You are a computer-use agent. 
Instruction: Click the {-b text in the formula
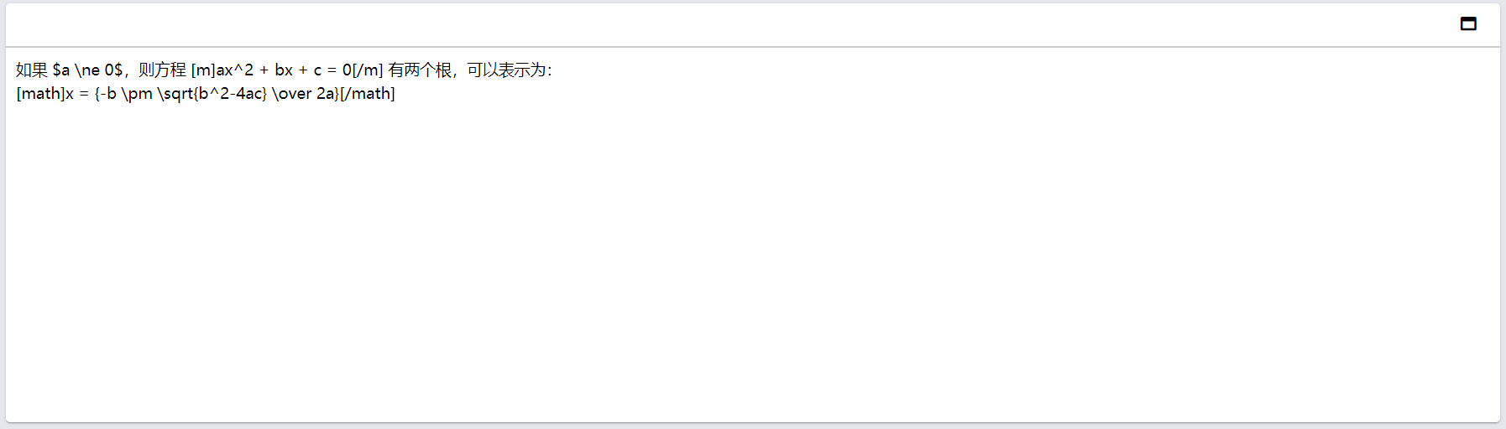pos(105,94)
